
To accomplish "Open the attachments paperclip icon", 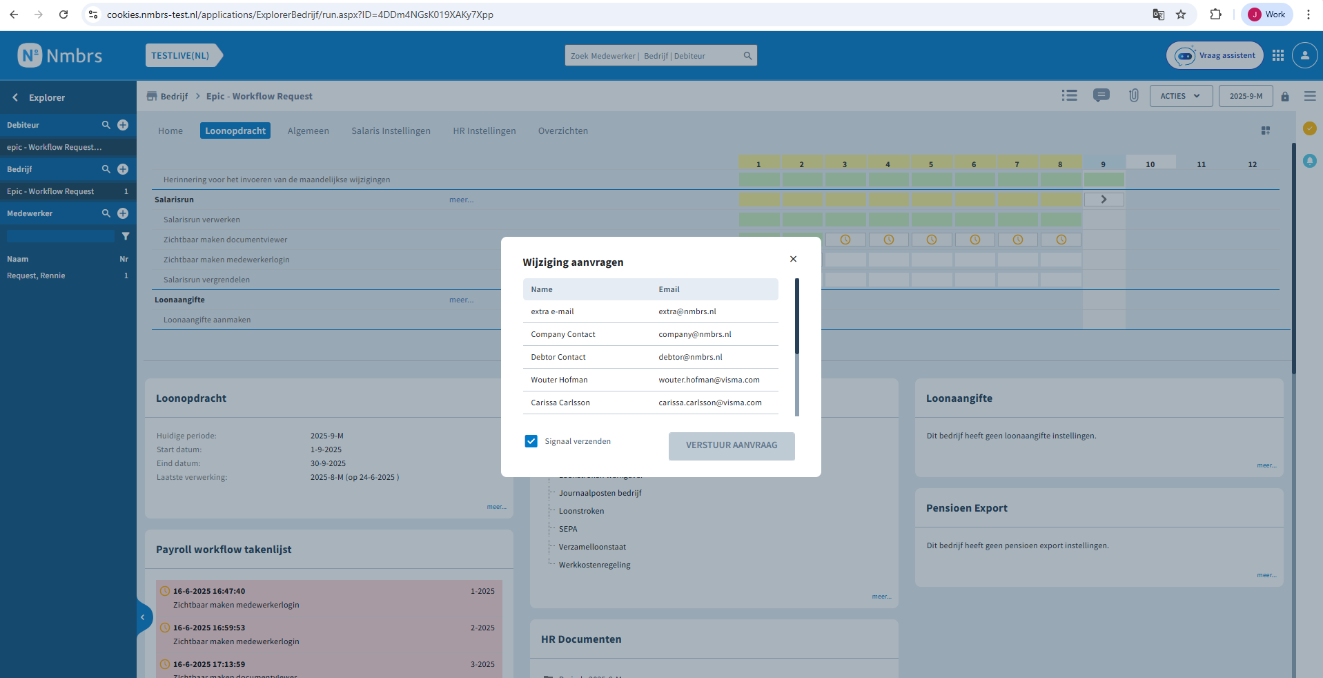I will pyautogui.click(x=1134, y=96).
